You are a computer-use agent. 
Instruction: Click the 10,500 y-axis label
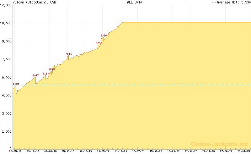pos(6,23)
